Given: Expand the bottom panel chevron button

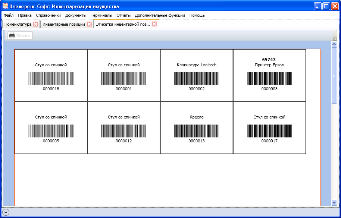Looking at the screenshot, I should pos(6,212).
